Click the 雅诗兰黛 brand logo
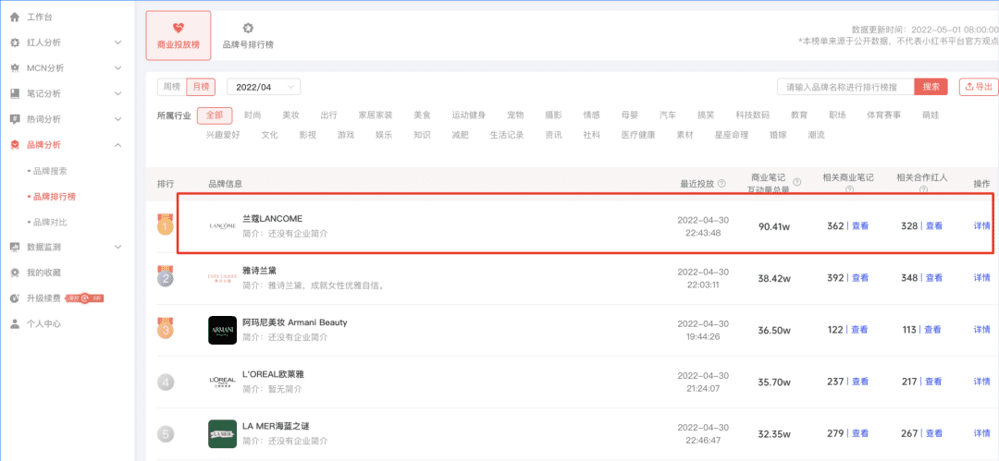 (x=222, y=277)
